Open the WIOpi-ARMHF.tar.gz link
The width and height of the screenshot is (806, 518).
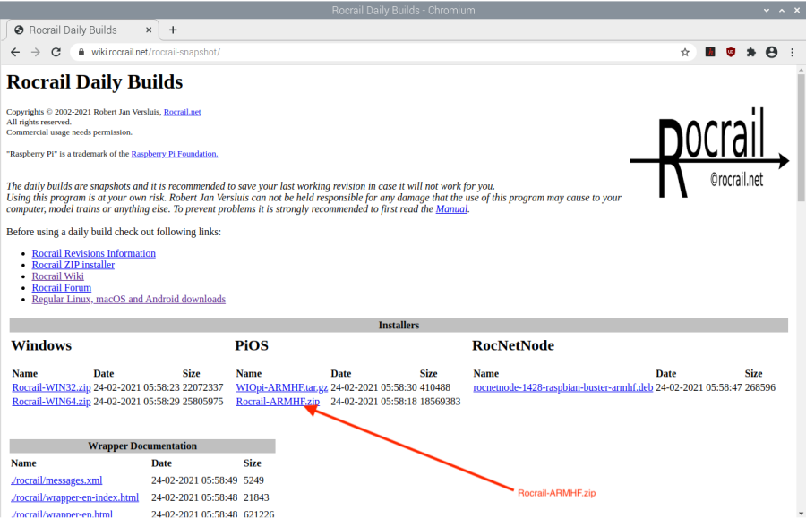click(281, 387)
